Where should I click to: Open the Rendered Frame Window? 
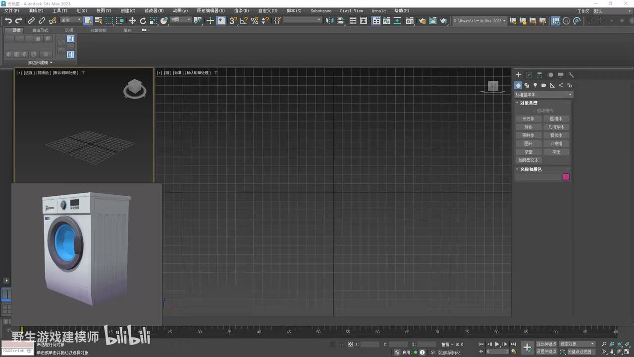tap(433, 20)
